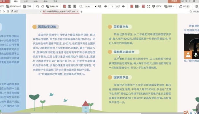Go to the previous page arrow
Screen dimensions: 199x114
click(106, 6)
